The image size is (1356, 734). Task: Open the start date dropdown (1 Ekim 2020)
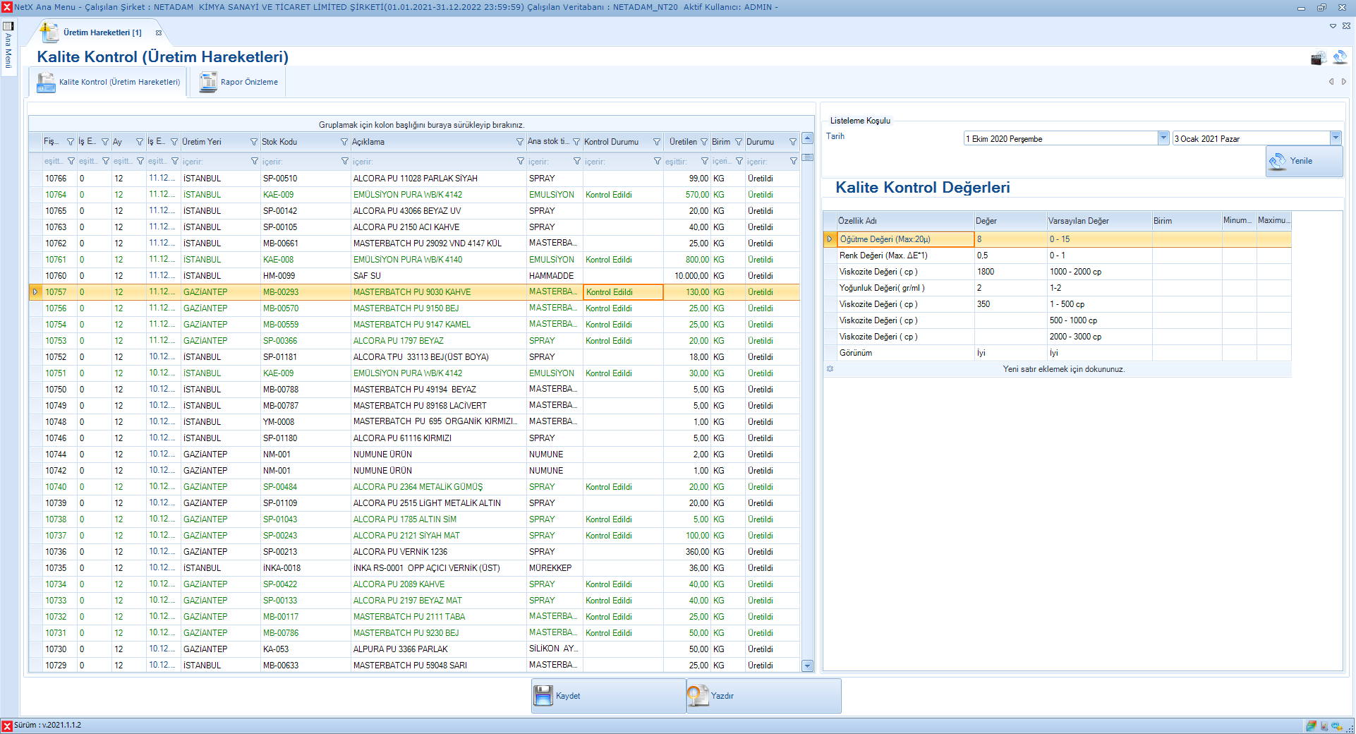click(x=1163, y=138)
